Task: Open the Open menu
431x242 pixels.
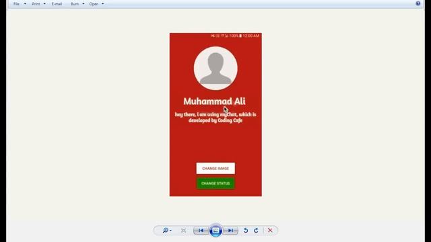Action: tap(94, 4)
